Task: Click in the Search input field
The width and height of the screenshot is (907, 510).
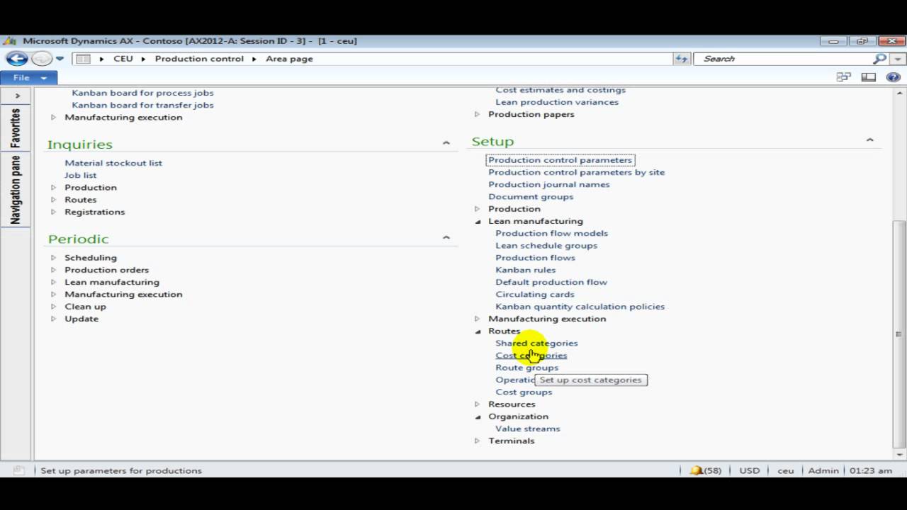Action: pyautogui.click(x=783, y=59)
